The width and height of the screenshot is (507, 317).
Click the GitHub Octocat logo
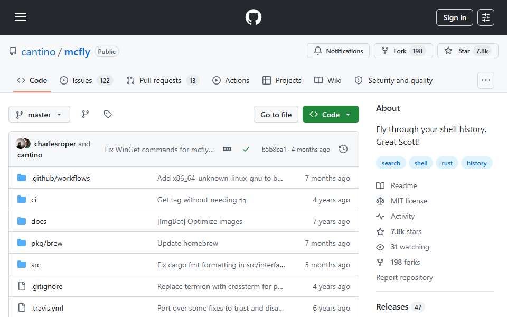pos(253,17)
